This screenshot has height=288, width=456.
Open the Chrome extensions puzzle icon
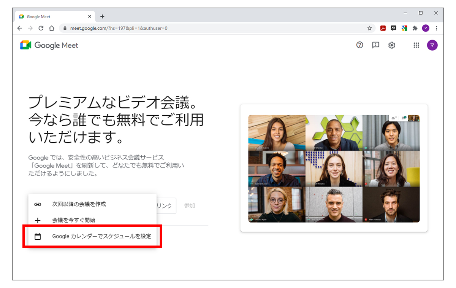[x=415, y=28]
